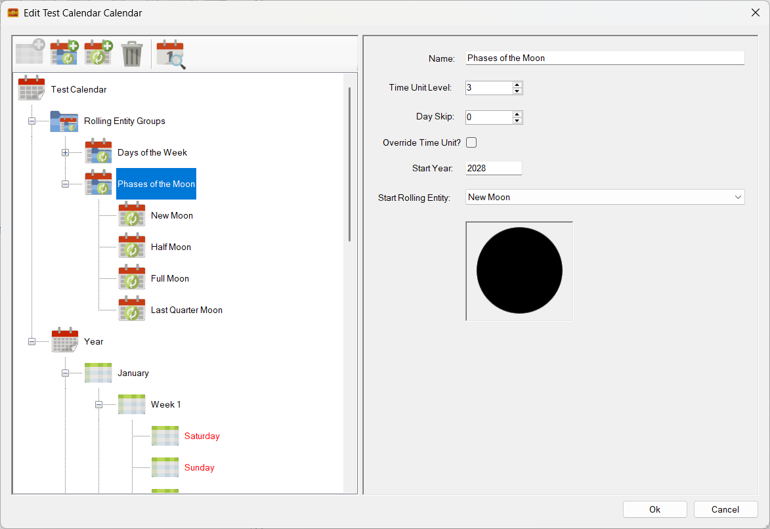Select the Sunday tree item
770x529 pixels.
(x=200, y=467)
